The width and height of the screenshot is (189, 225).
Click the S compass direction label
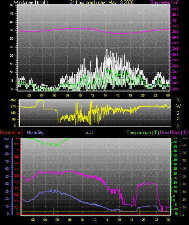[x=178, y=113]
